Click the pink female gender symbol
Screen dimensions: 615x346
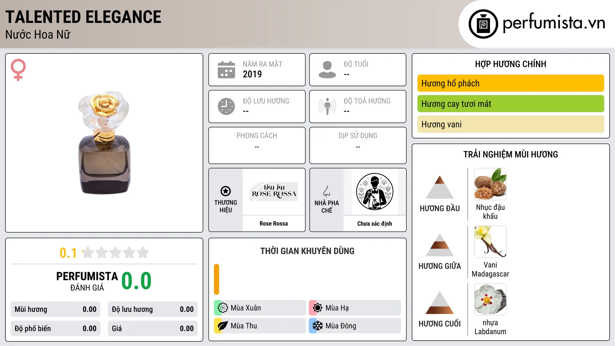coord(18,70)
